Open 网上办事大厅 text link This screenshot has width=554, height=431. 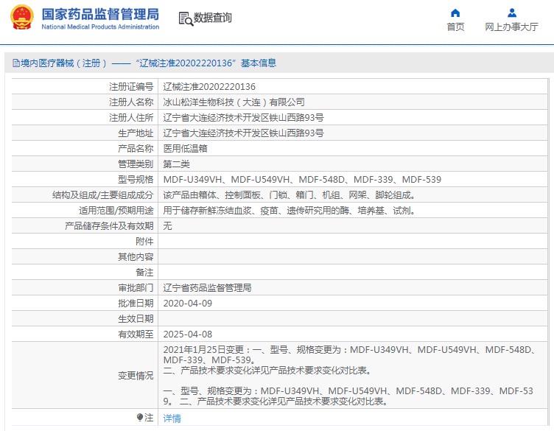click(511, 27)
